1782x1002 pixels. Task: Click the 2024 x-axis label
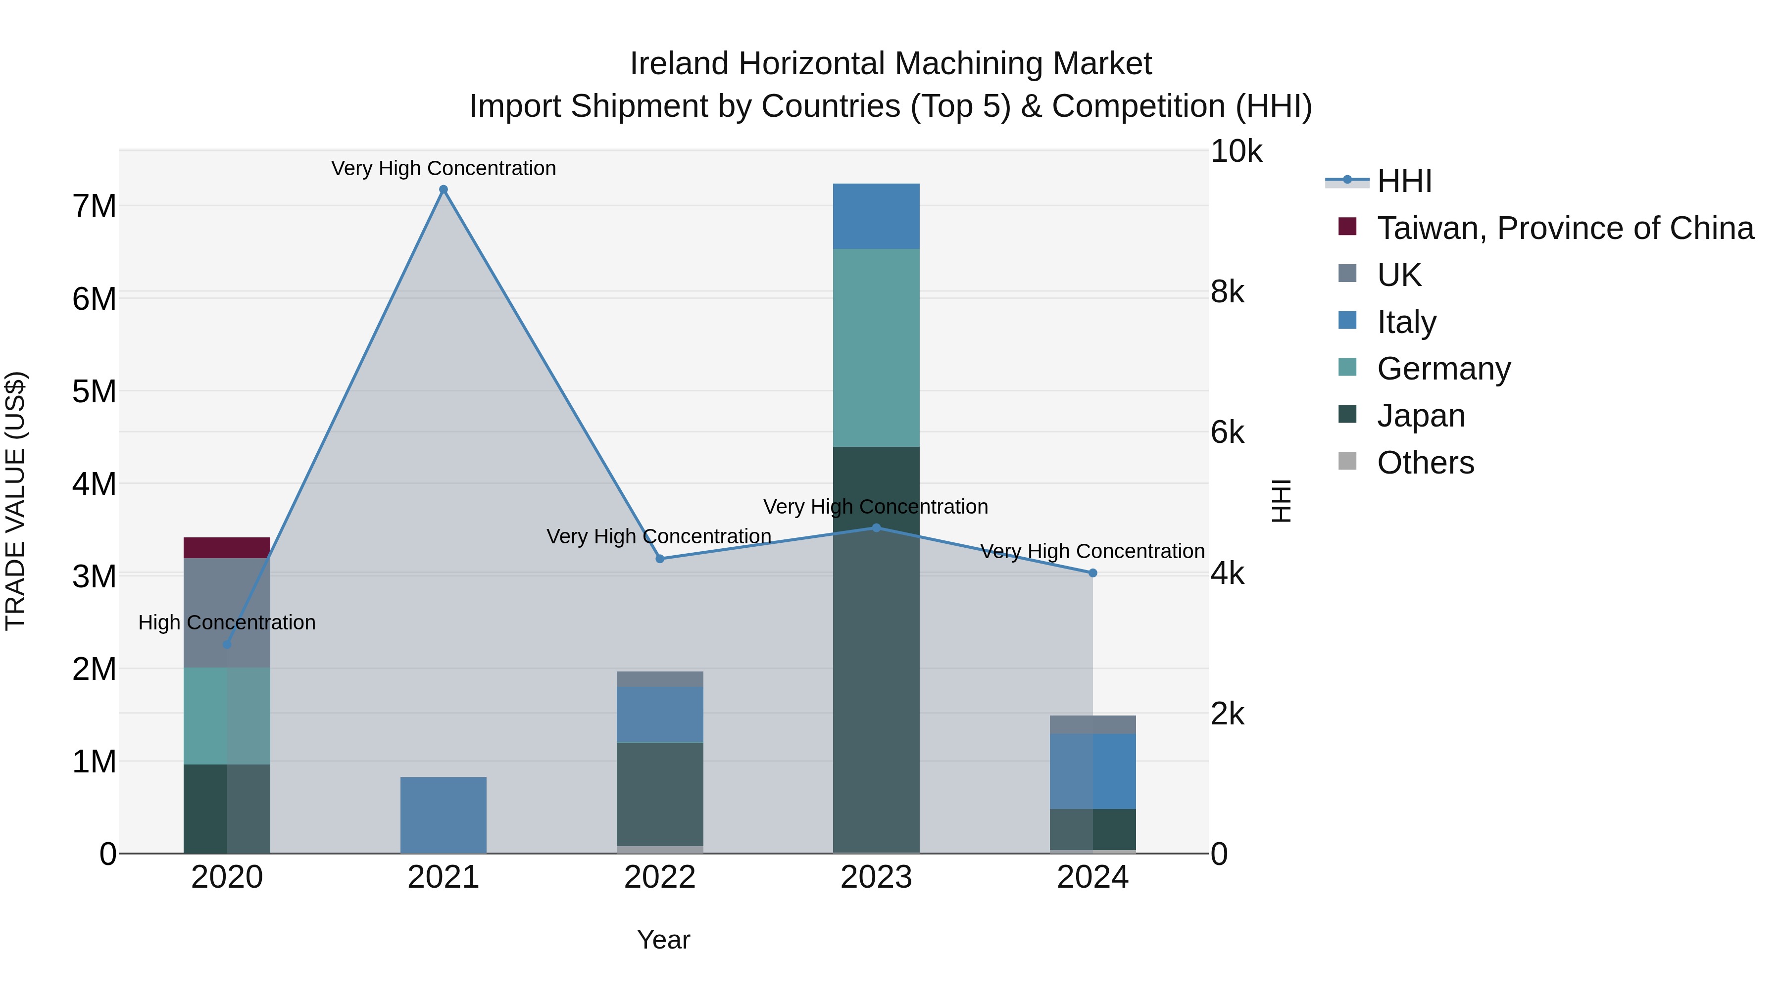tap(1093, 877)
